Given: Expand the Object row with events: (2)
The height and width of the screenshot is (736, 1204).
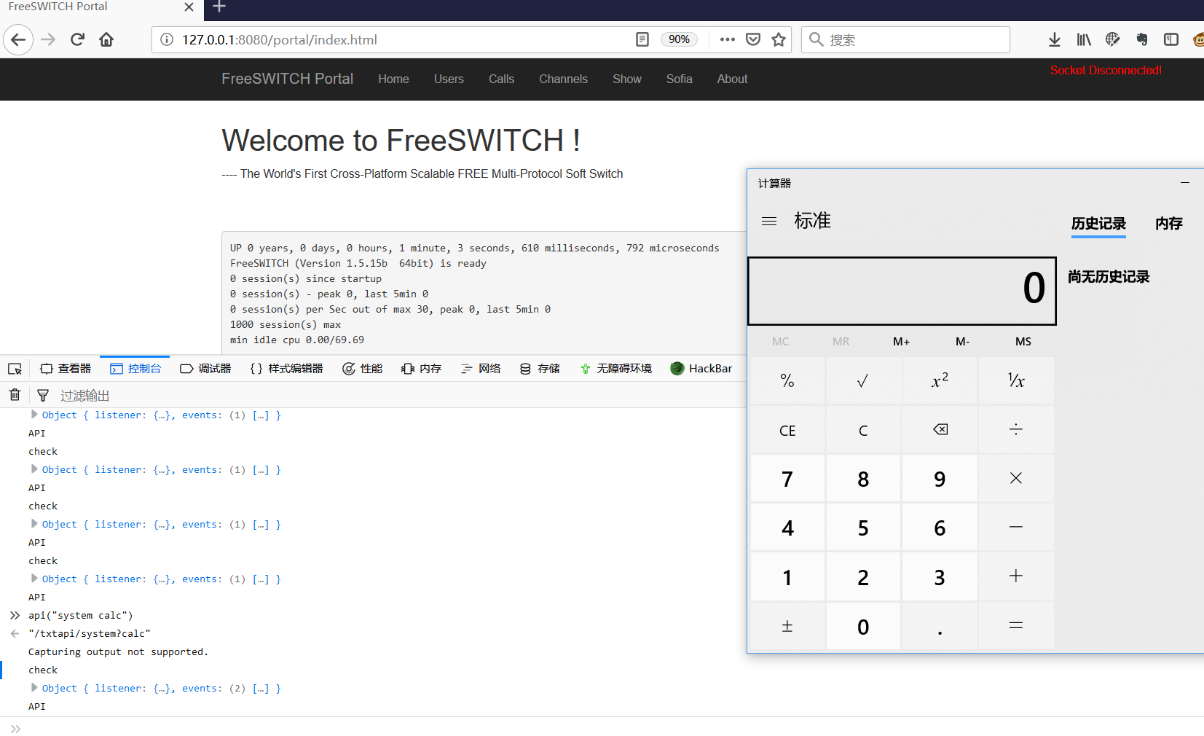Looking at the screenshot, I should coord(34,688).
